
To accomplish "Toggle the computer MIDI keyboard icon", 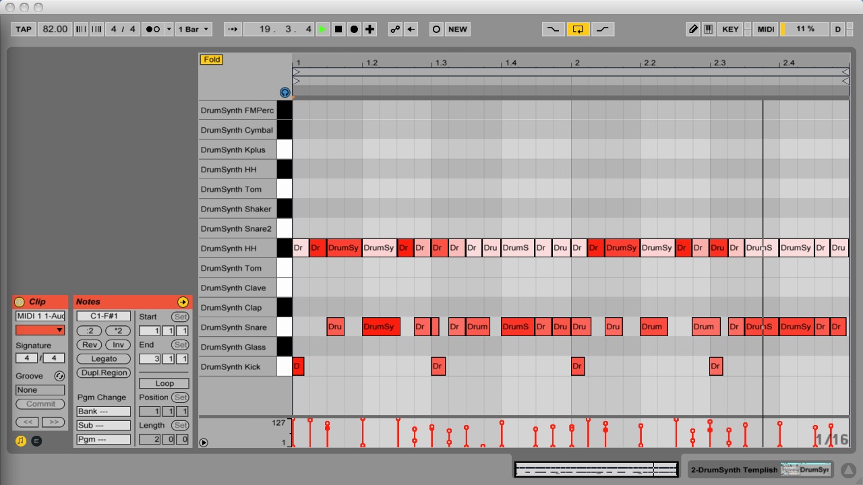I will (x=708, y=29).
